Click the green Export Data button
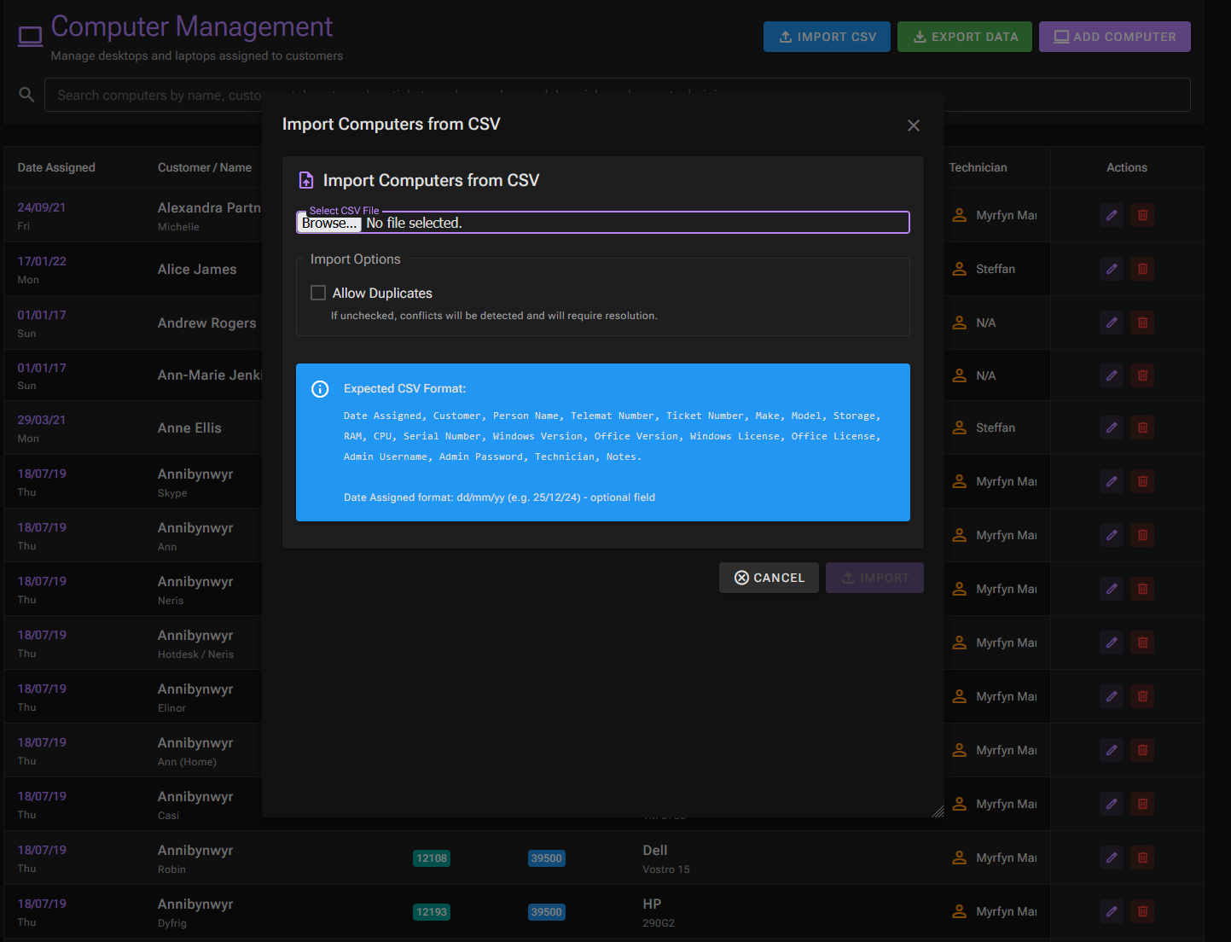 (964, 37)
